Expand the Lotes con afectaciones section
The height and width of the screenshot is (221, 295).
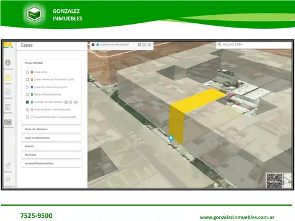[52, 138]
